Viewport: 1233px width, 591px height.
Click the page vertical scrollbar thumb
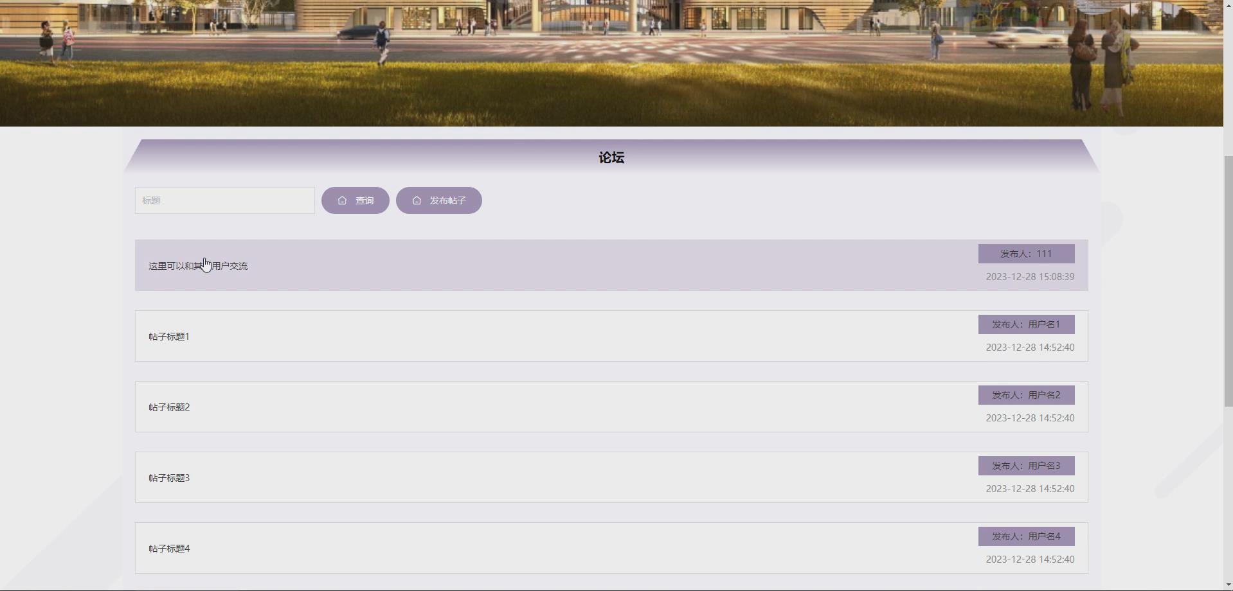[1228, 281]
